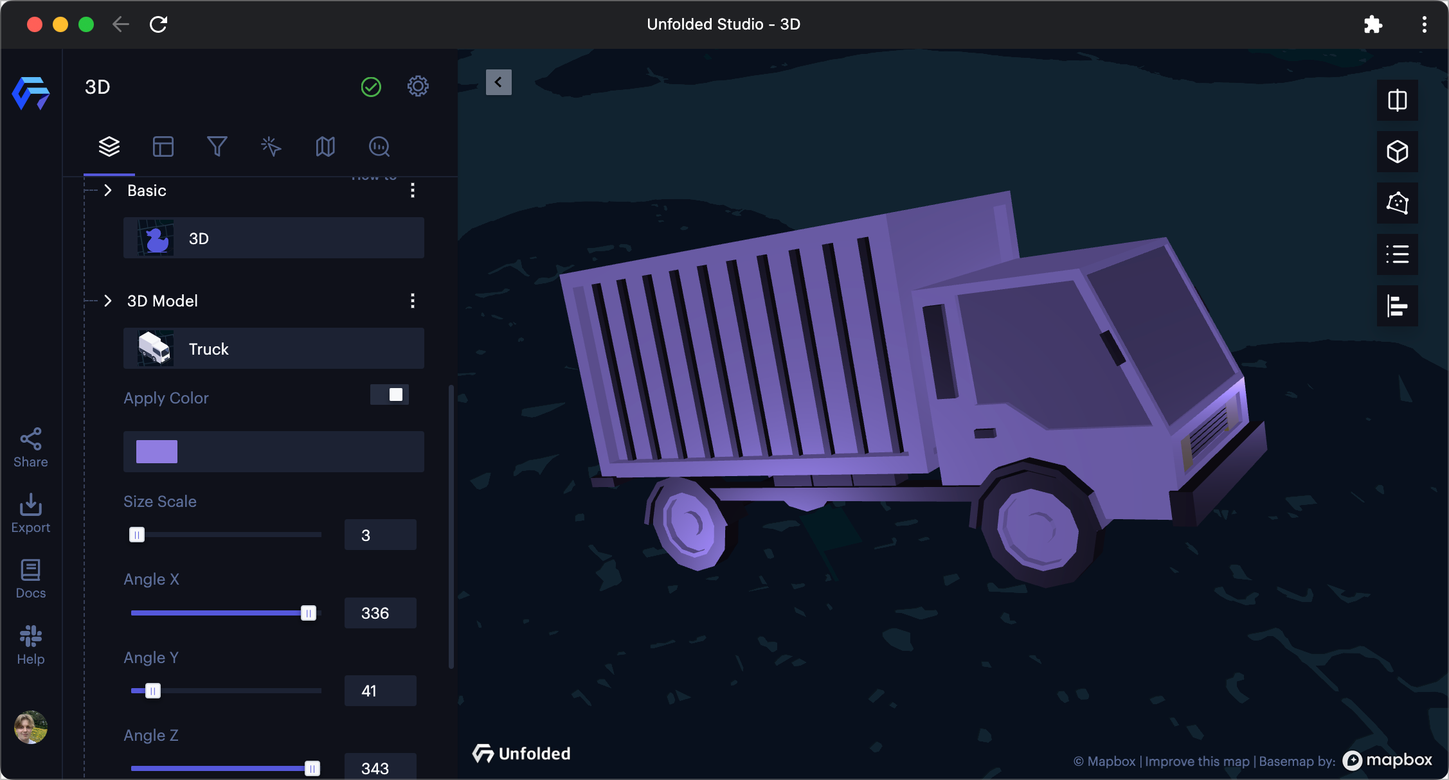
Task: Click the Angle X value field
Action: click(x=380, y=613)
